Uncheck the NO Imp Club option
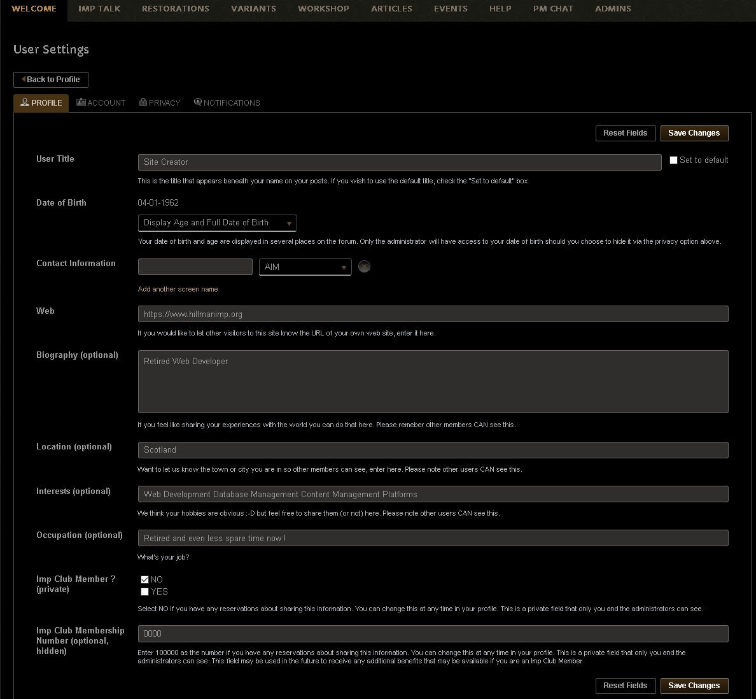Viewport: 756px width, 699px height. click(x=145, y=579)
